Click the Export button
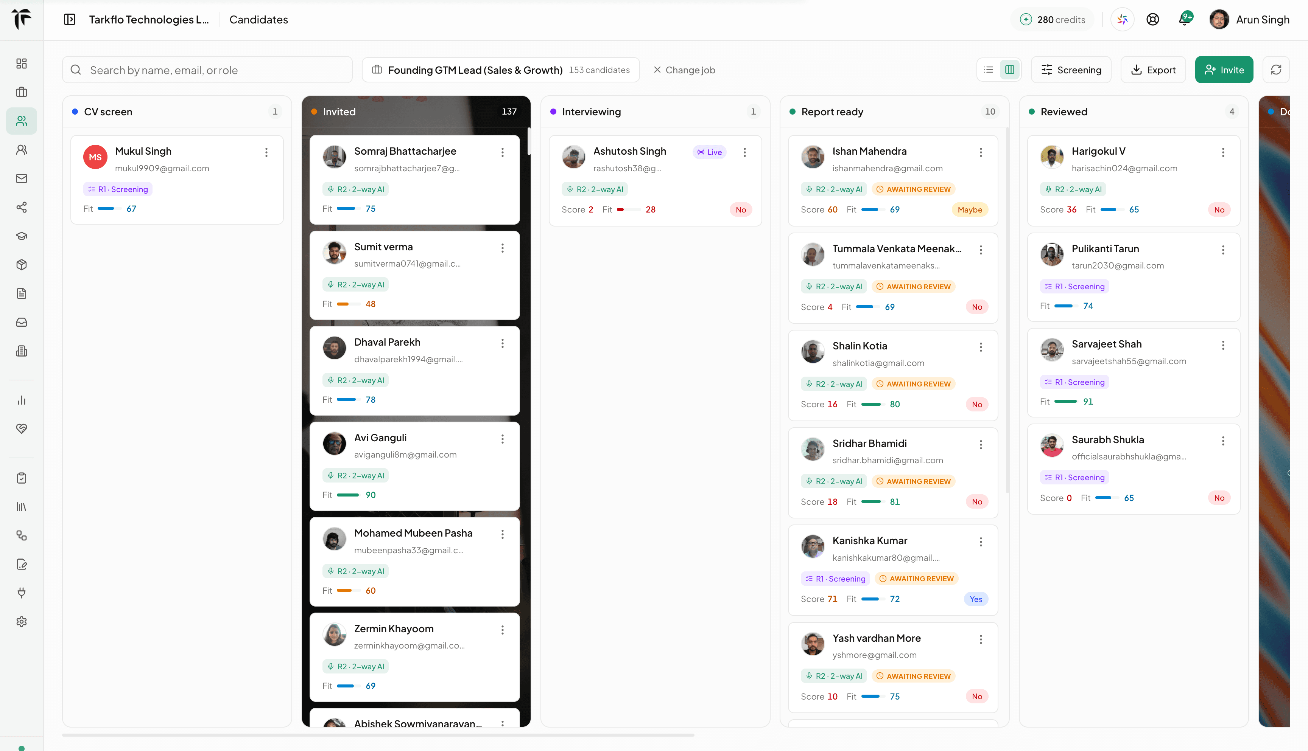This screenshot has height=751, width=1308. [1153, 70]
